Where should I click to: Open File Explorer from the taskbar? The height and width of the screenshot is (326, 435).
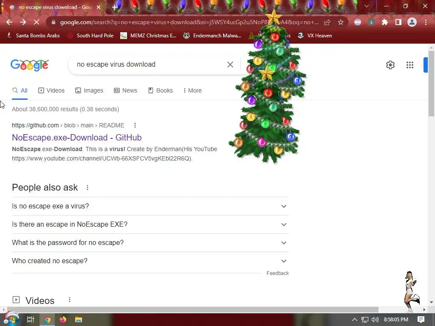(79, 320)
